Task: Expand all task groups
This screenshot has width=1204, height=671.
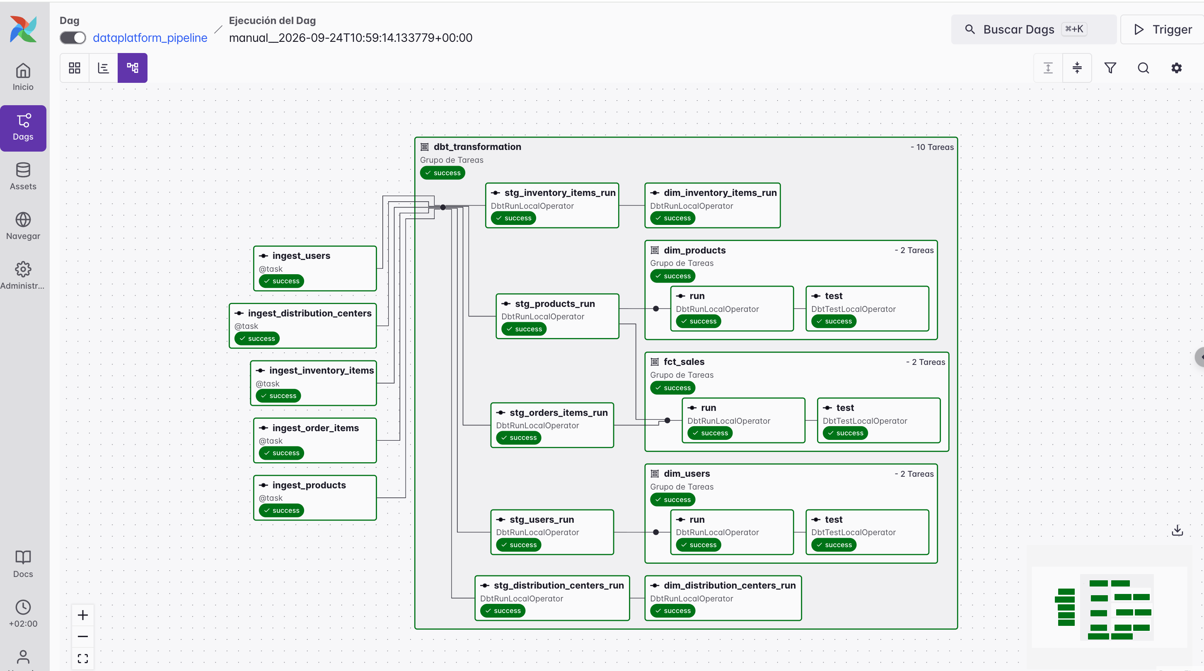Action: tap(1048, 68)
